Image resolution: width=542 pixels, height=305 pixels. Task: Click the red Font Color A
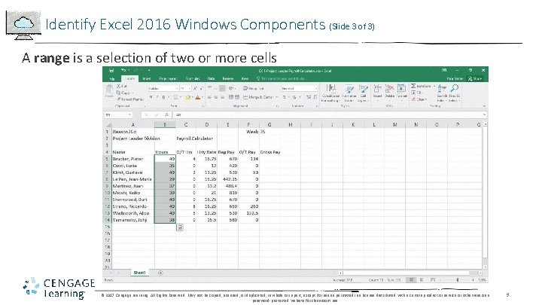(198, 97)
